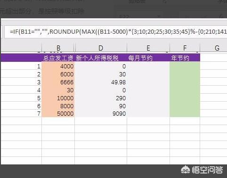Image resolution: width=227 pixels, height=178 pixels.
Task: Select tax cell 0 beside salary 4000
Action: tap(101, 66)
